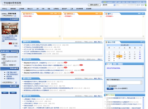Screen dimensions: 148x109
Task: Open the 系统管理 menu
Action: click(x=89, y=9)
